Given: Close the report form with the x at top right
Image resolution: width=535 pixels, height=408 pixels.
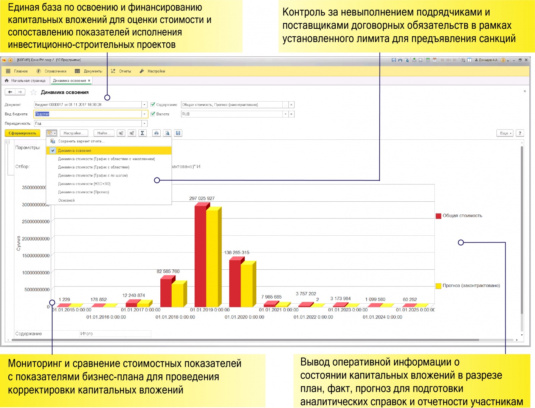Looking at the screenshot, I should 525,91.
